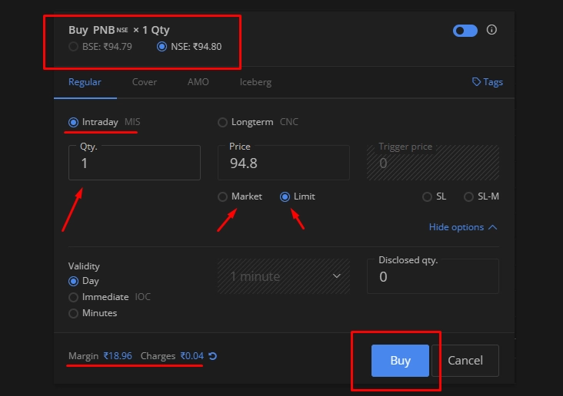Collapse with Hide options link
563x396 pixels.
[x=463, y=227]
